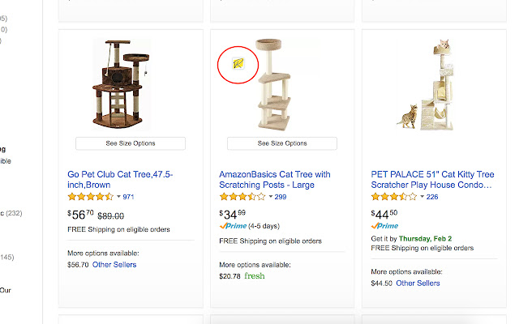Click See Size Options under AmazonBasics tree
519x324 pixels.
[x=282, y=143]
